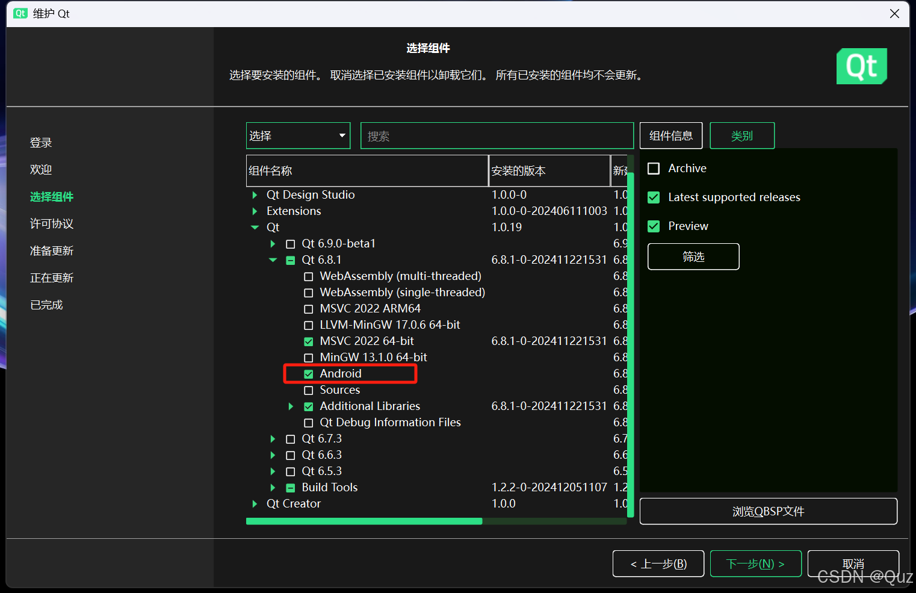Select 登录 step in the sidebar
This screenshot has height=593, width=916.
point(41,143)
